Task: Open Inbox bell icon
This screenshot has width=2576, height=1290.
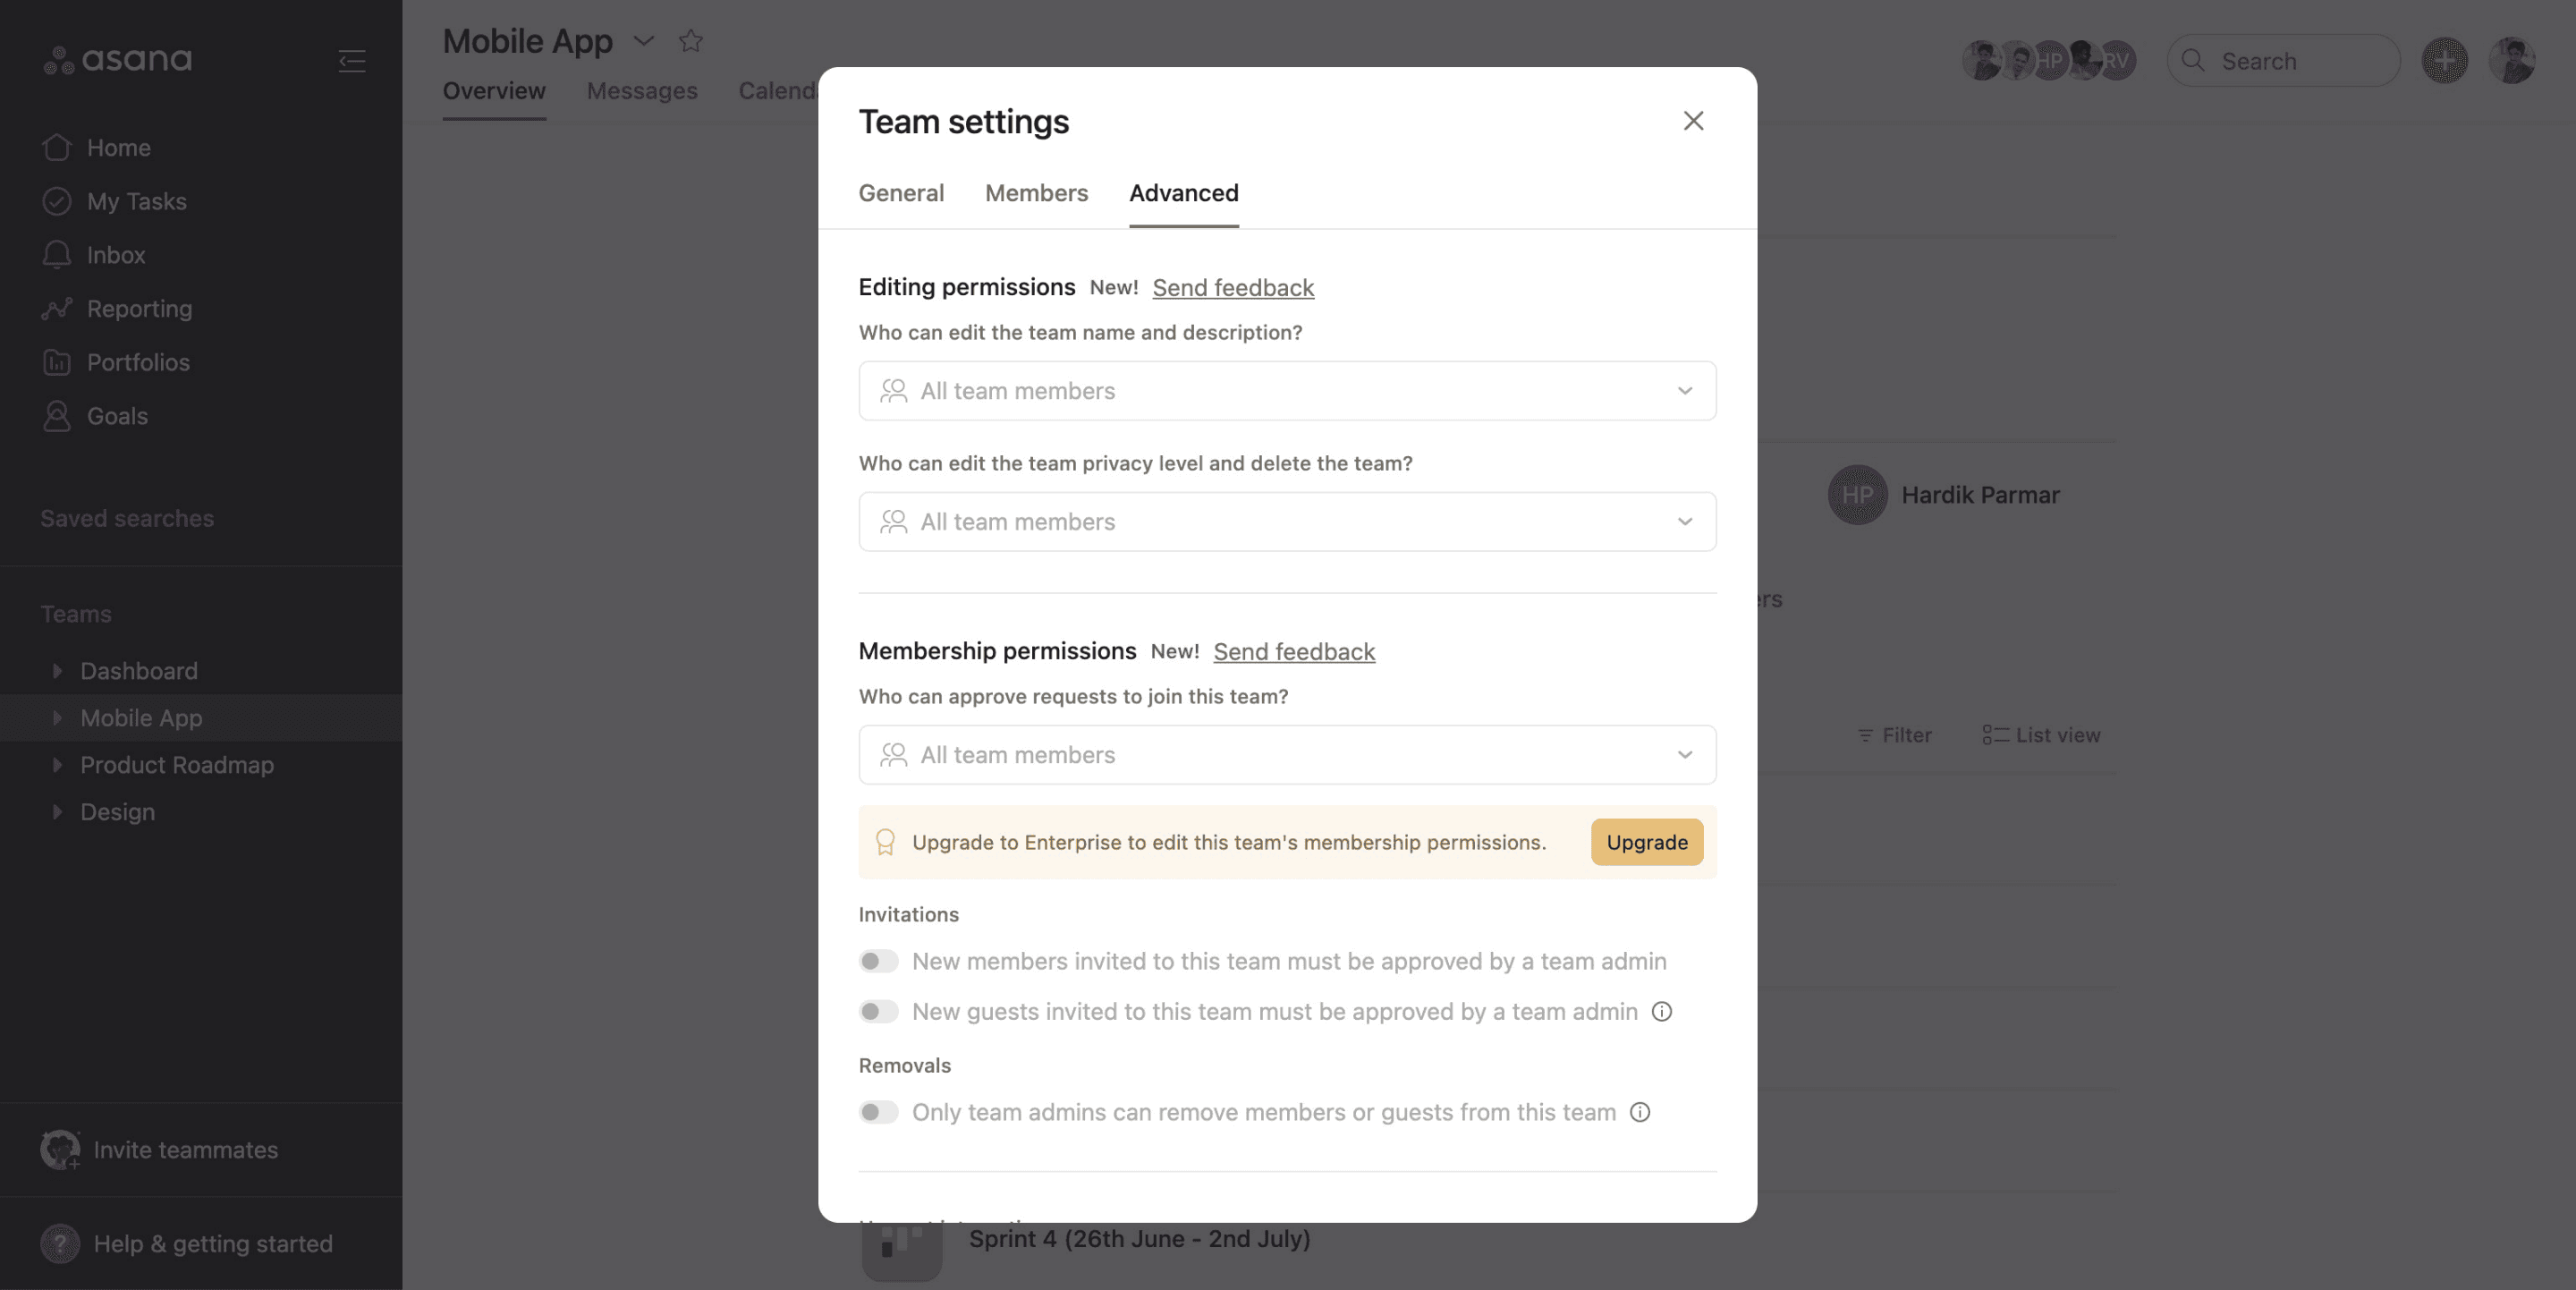Action: click(57, 255)
